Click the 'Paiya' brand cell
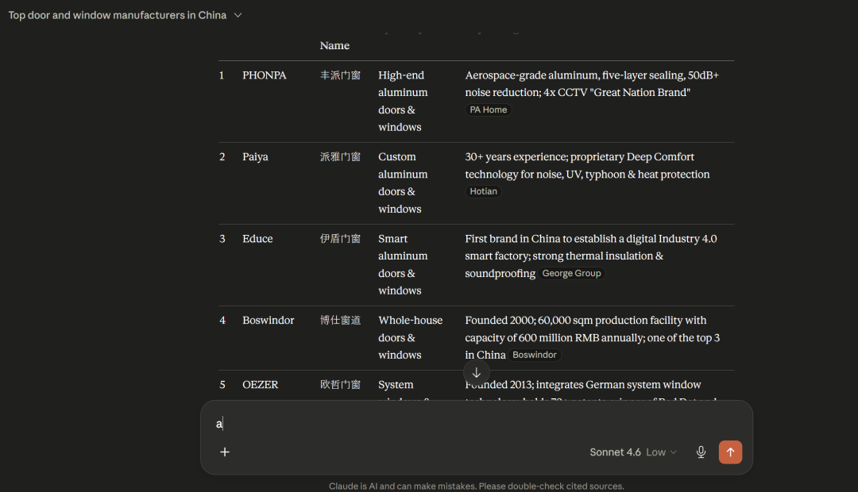This screenshot has height=492, width=858. tap(256, 157)
